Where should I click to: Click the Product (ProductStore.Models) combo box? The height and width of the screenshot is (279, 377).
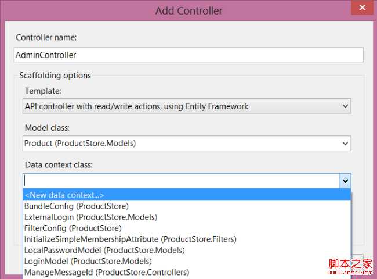pyautogui.click(x=187, y=144)
